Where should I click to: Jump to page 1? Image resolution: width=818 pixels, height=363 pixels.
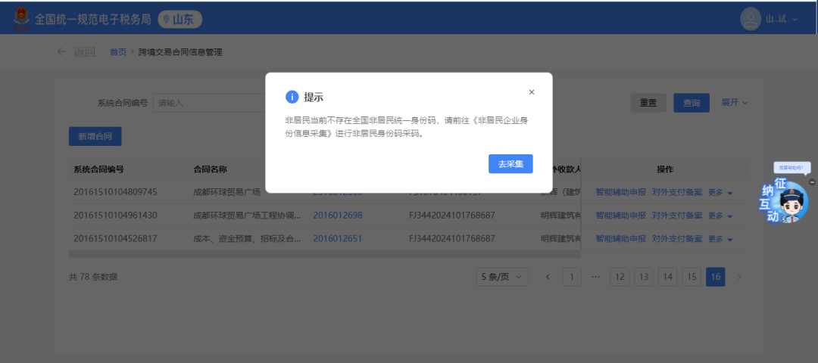[572, 277]
